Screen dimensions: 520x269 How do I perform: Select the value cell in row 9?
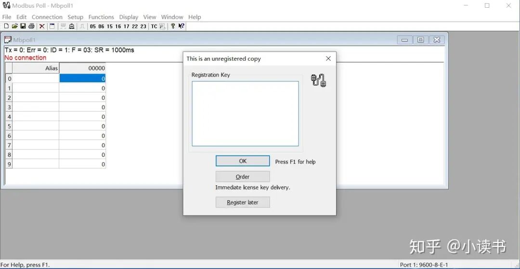point(82,164)
